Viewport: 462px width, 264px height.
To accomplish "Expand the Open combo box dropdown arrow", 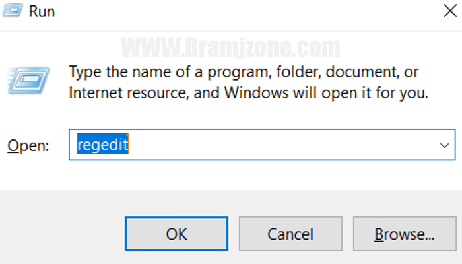I will pyautogui.click(x=444, y=145).
